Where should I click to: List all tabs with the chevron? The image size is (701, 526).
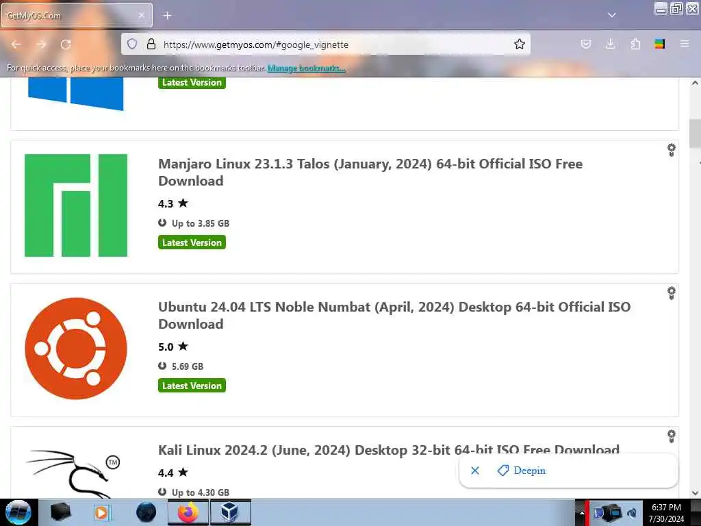pyautogui.click(x=611, y=15)
